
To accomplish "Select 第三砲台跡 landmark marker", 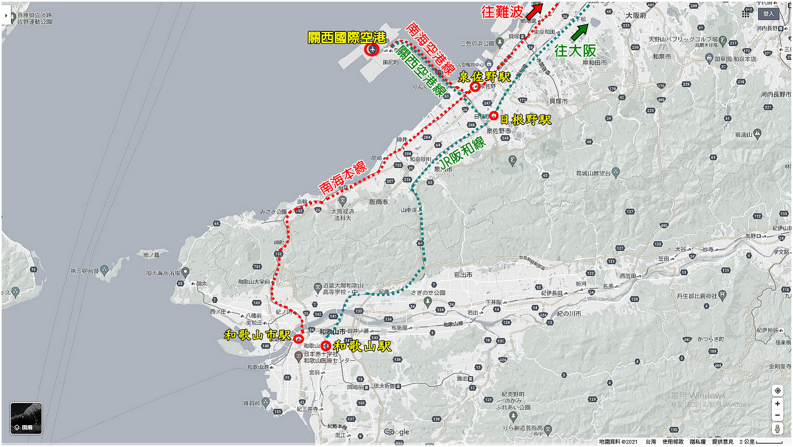I will tap(104, 270).
